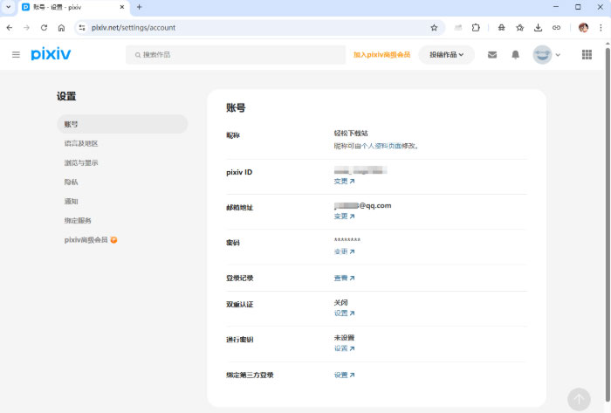Select 隐私 in the settings sidebar
The image size is (611, 413).
click(x=71, y=182)
